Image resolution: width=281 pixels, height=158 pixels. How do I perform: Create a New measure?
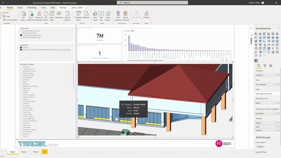coord(118,16)
